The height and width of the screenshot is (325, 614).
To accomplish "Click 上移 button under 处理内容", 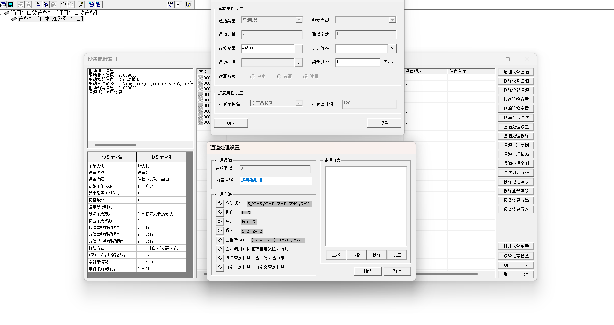I will (x=336, y=255).
